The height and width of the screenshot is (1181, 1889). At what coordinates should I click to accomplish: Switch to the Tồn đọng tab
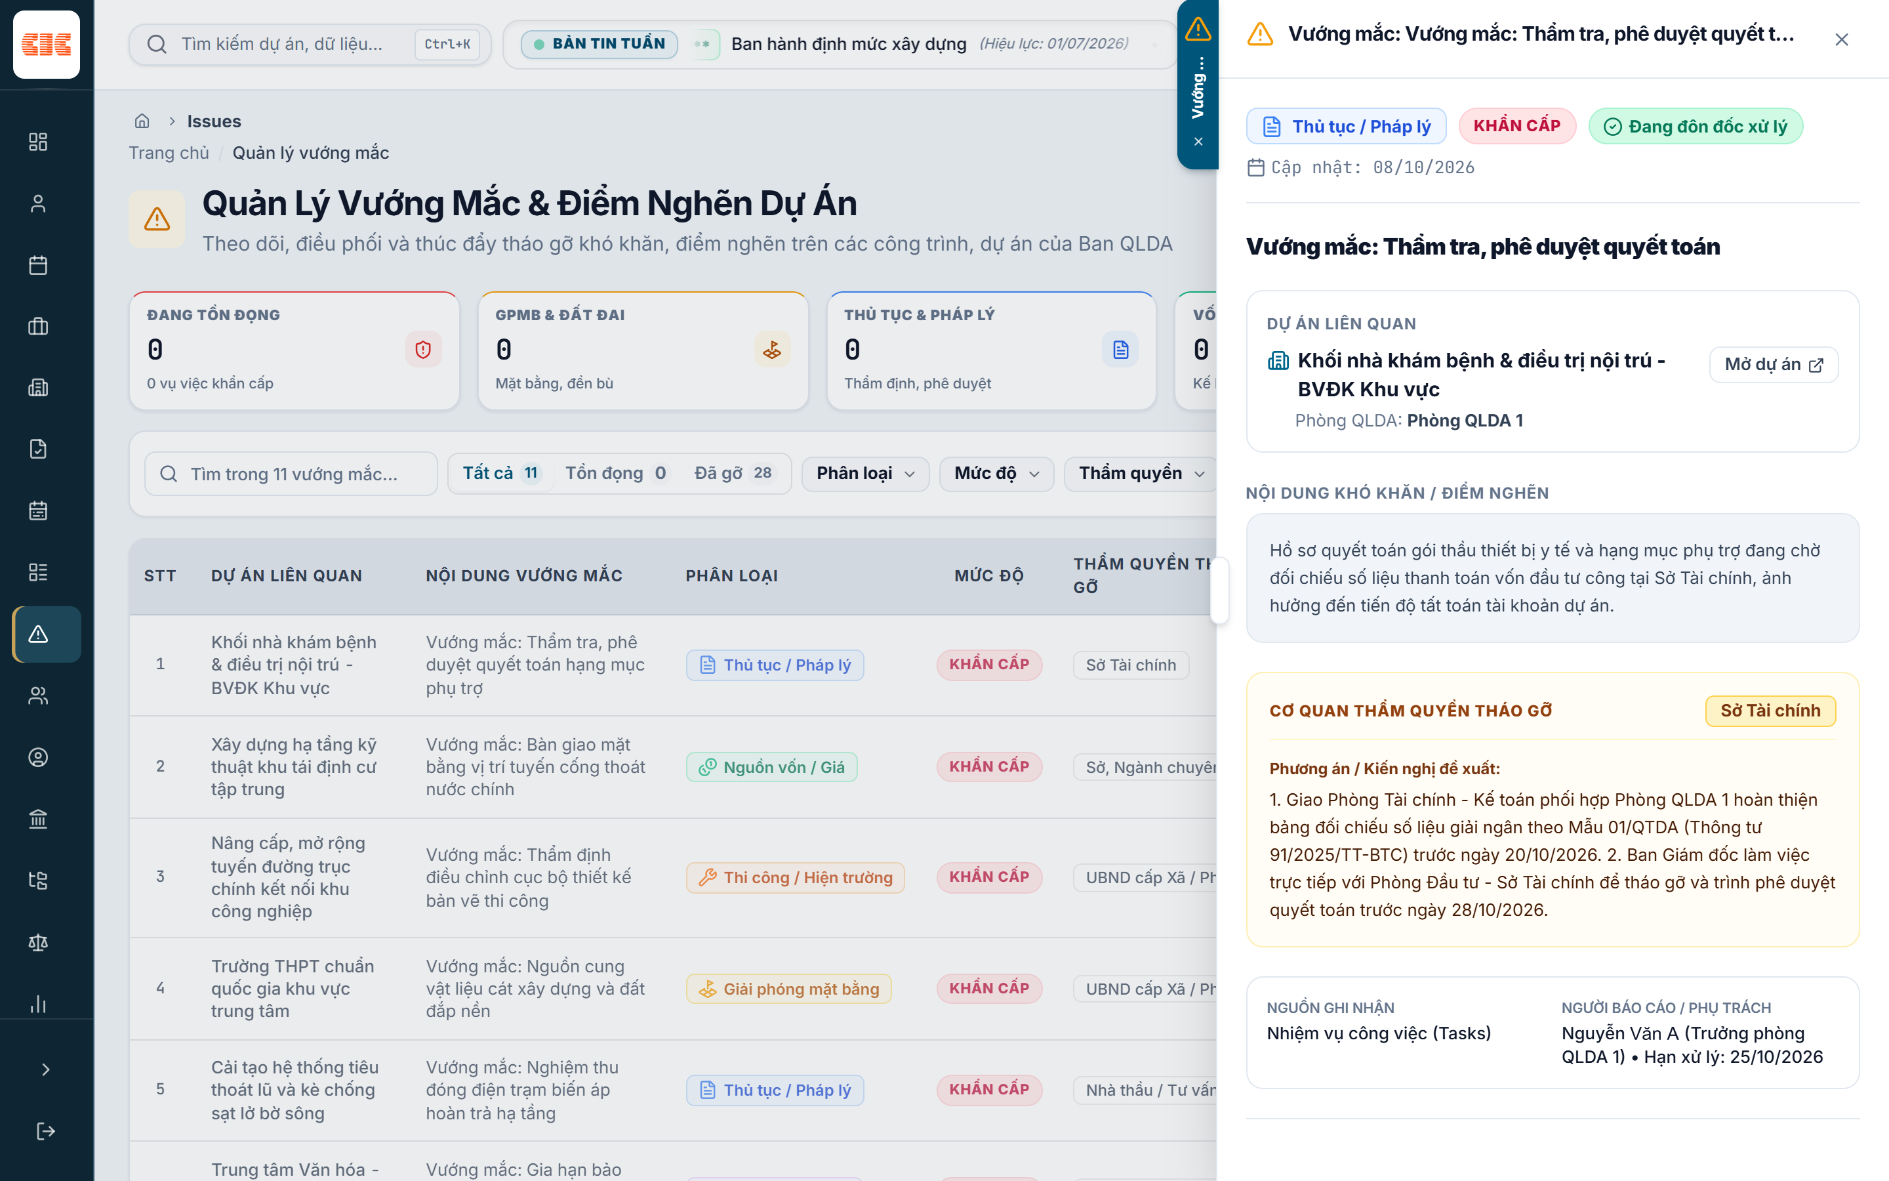616,473
